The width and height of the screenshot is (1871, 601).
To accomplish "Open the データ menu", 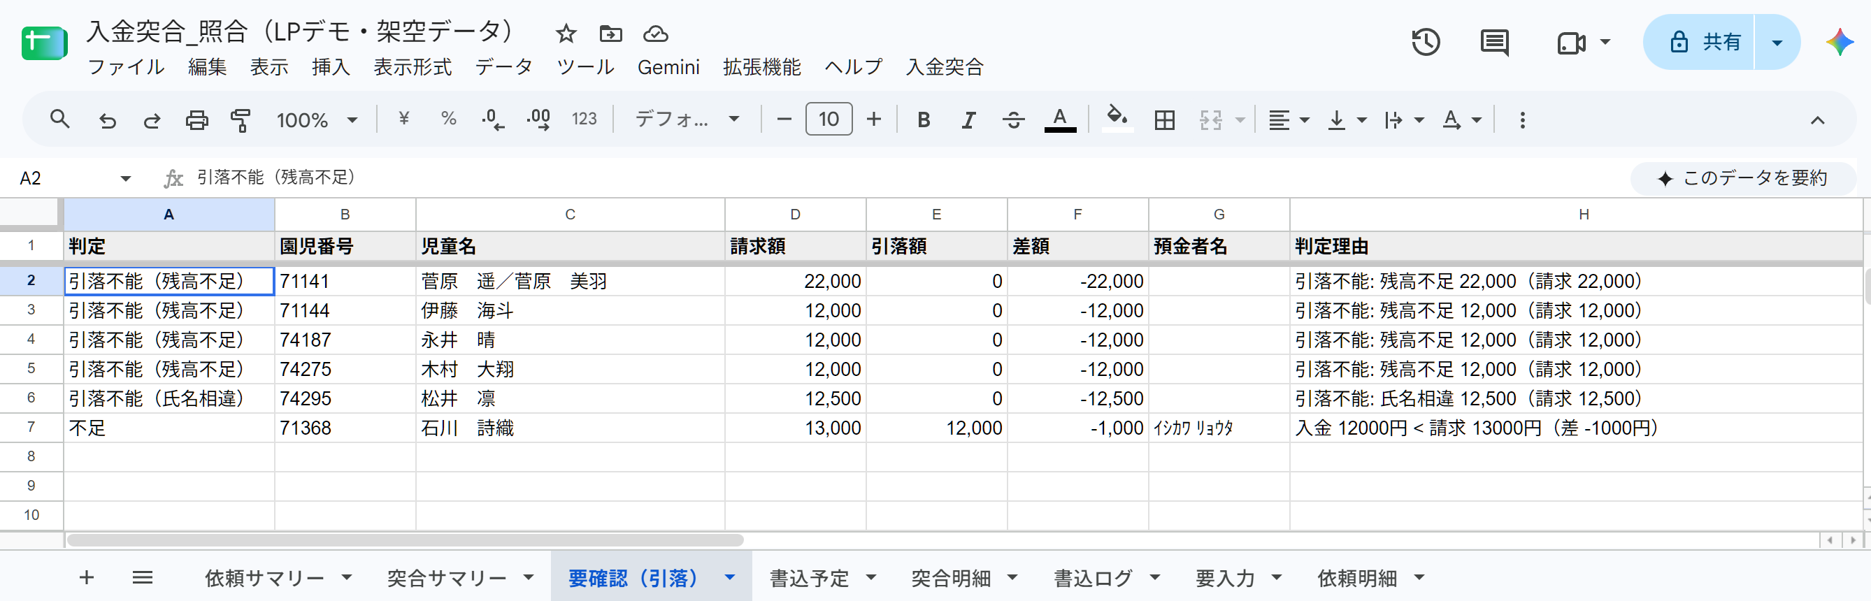I will (503, 67).
